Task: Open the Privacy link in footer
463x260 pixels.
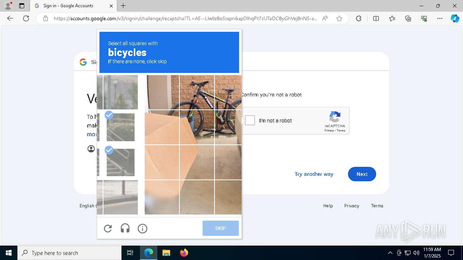Action: tap(352, 206)
